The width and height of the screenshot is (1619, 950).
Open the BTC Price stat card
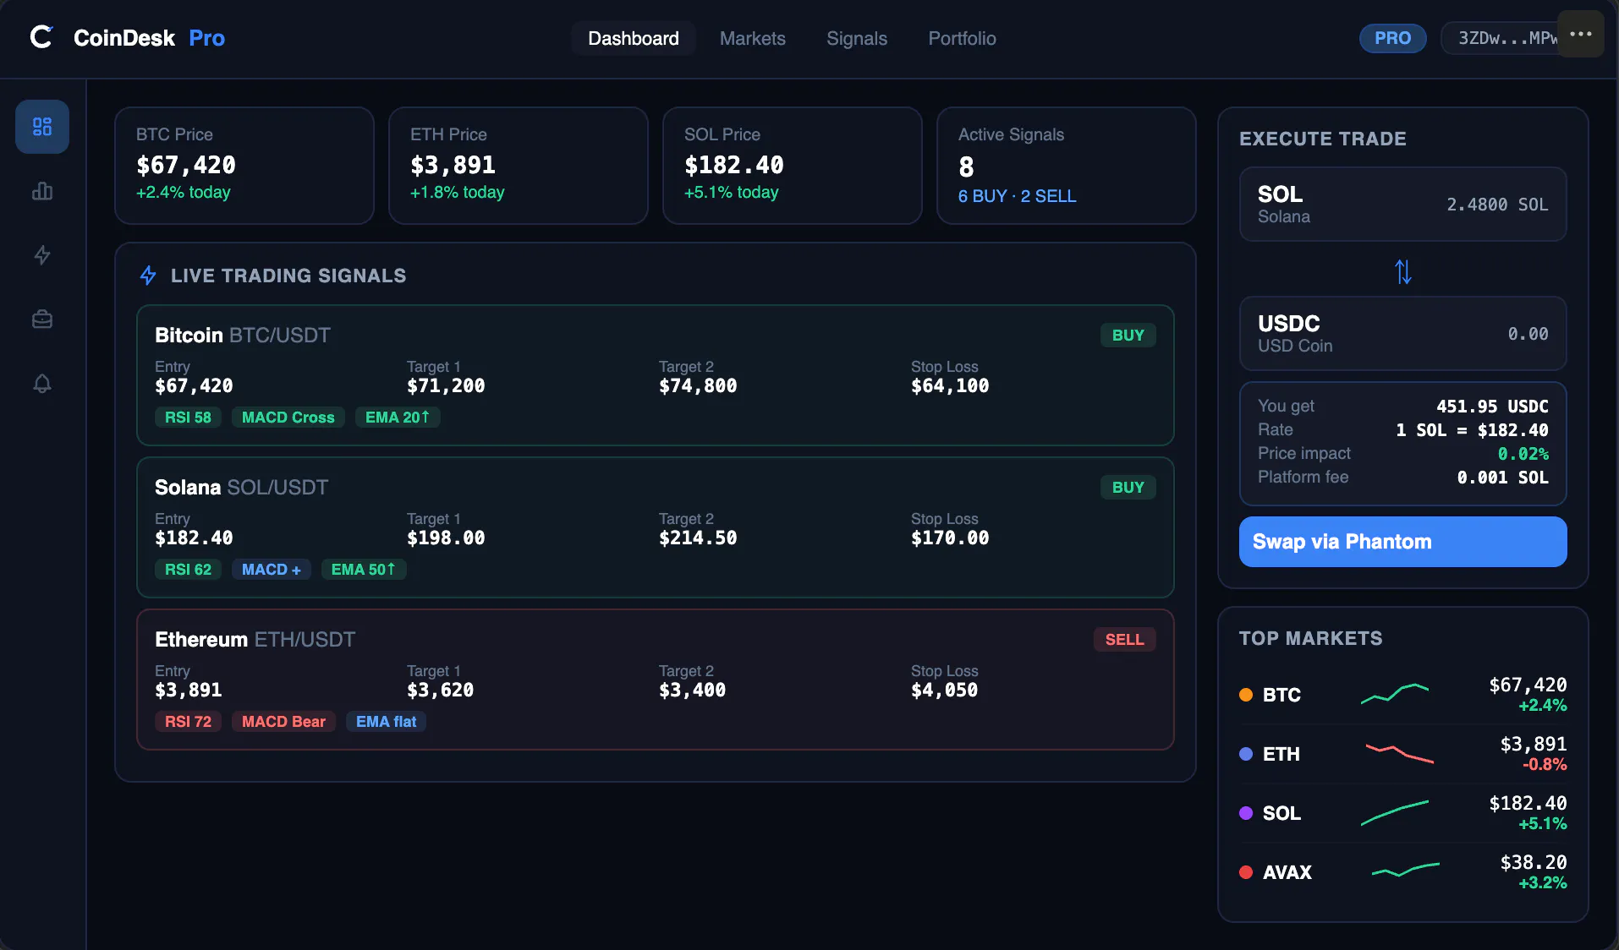point(244,166)
